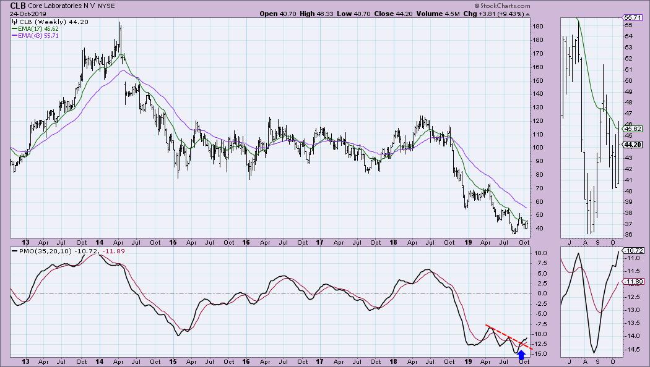Image resolution: width=650 pixels, height=367 pixels.
Task: Click year 16 on the price chart time axis
Action: (246, 242)
